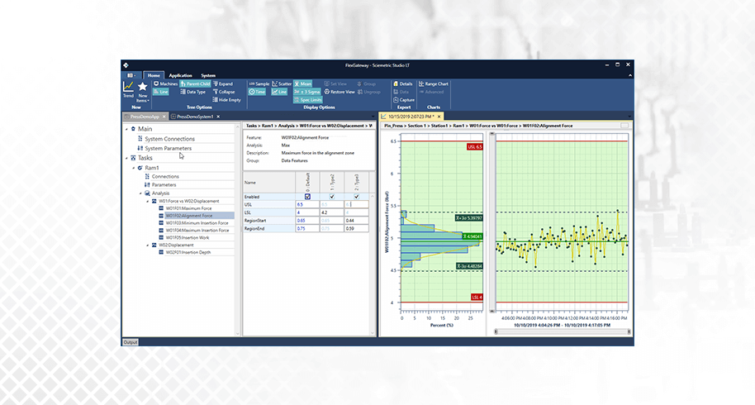This screenshot has width=755, height=405.
Task: Collapse the Main tree node
Action: click(126, 129)
